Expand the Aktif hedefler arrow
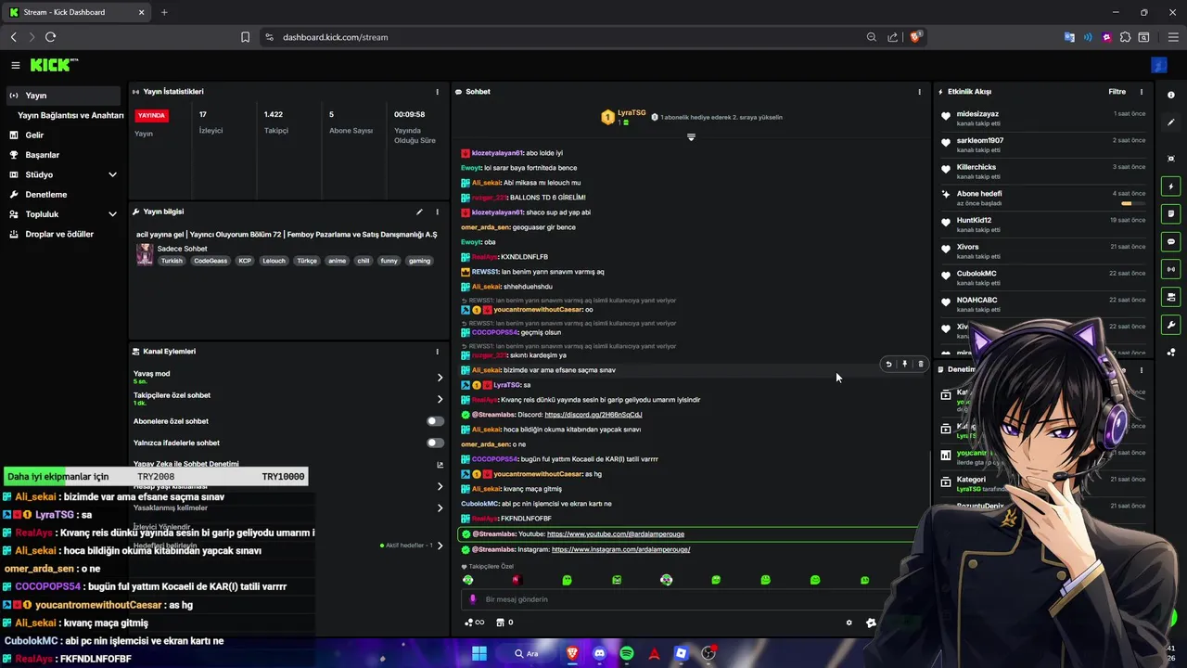 [440, 546]
